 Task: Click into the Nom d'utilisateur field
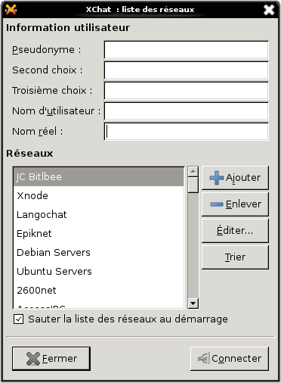tap(187, 111)
